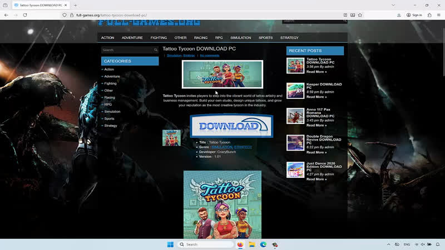Click the No comments link

[209, 56]
